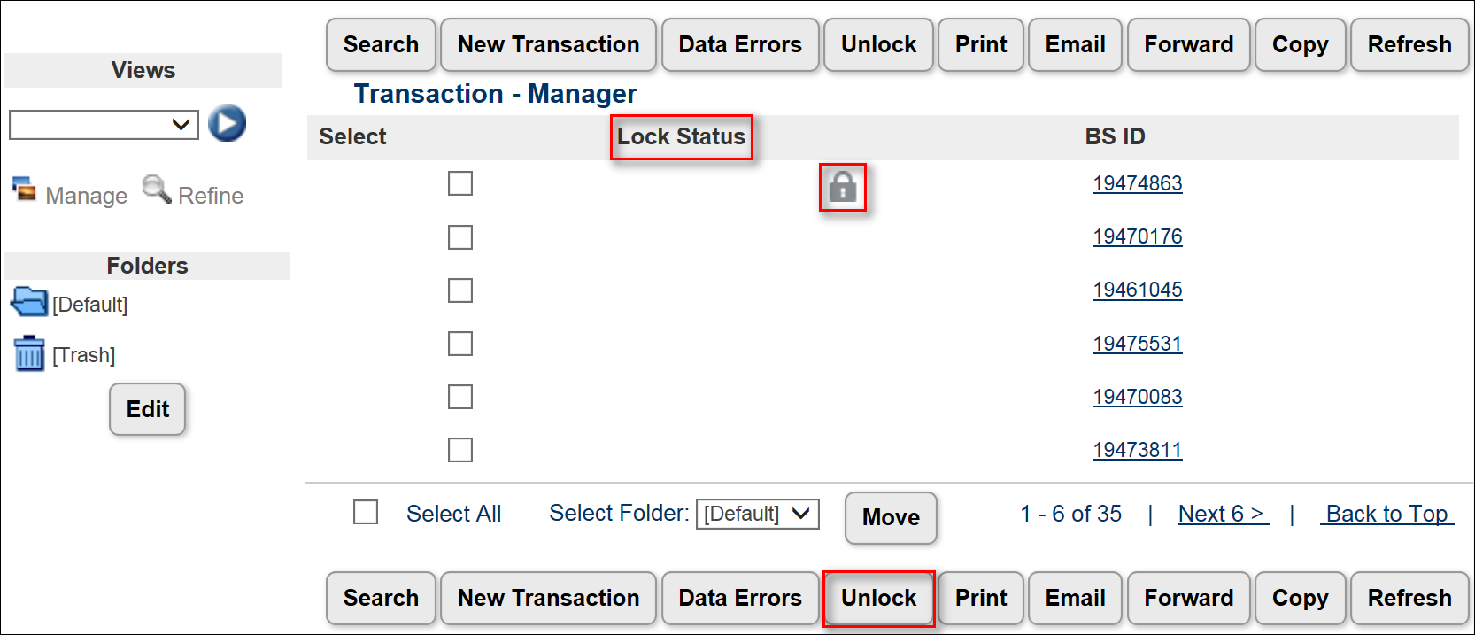
Task: Go to Next 6 results
Action: coord(1223,514)
